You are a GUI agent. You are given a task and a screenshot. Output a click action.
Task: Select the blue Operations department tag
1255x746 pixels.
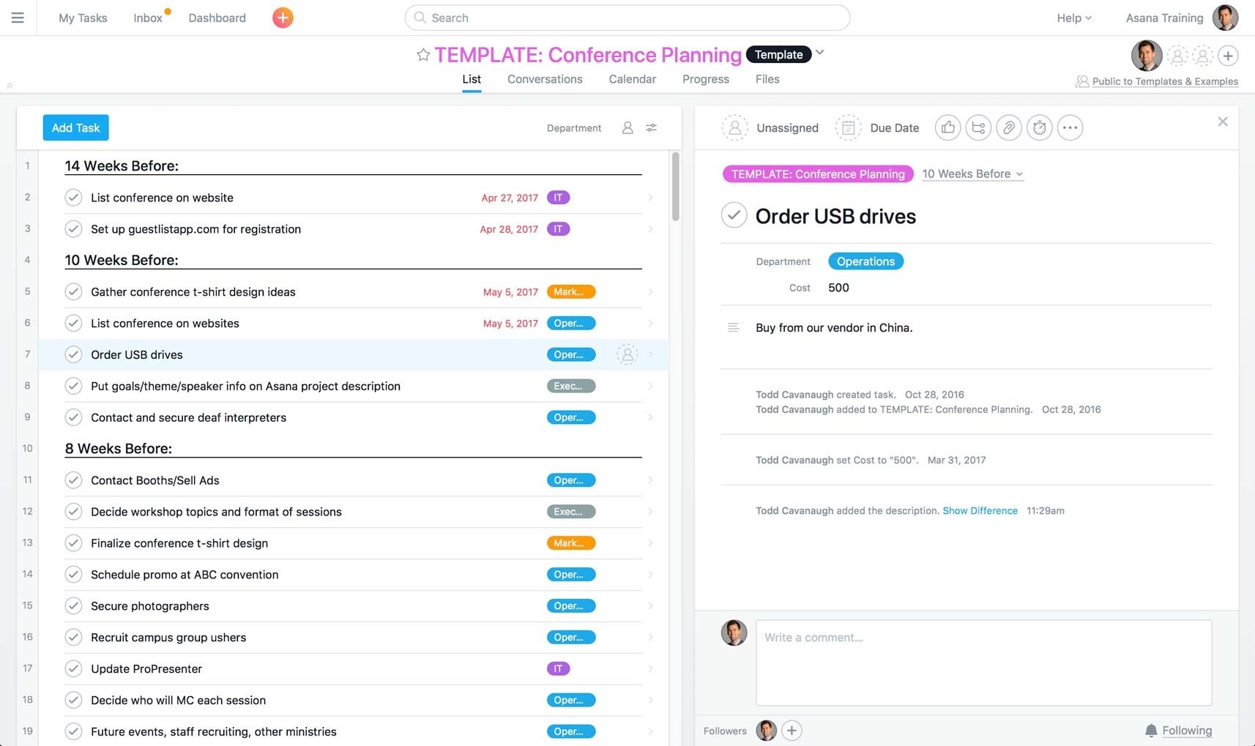865,261
